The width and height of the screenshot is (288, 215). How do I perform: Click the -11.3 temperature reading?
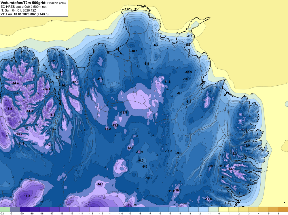233,153
